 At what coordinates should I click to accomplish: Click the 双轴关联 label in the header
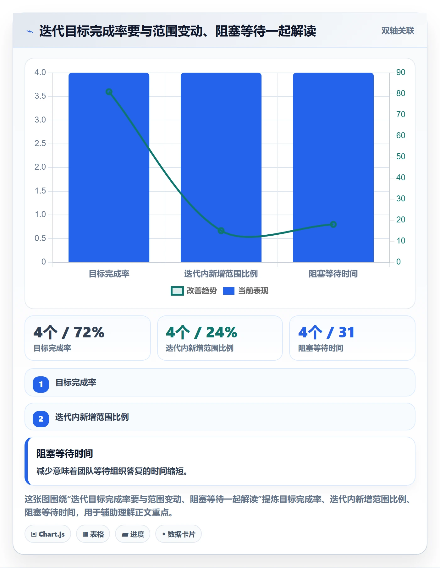(x=398, y=31)
